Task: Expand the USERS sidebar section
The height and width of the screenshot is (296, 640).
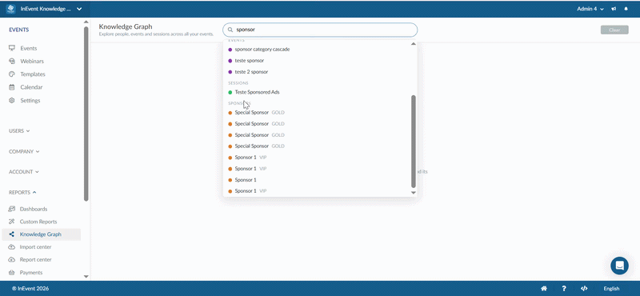Action: coord(19,131)
